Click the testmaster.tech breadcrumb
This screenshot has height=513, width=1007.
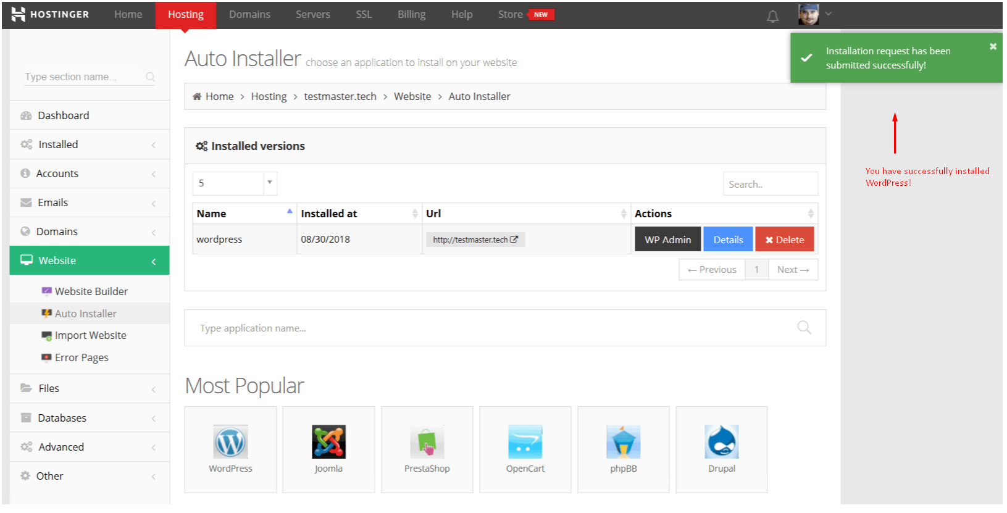coord(340,96)
